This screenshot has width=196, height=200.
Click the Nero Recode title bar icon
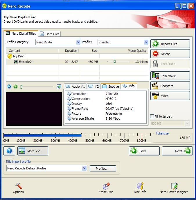4,6
